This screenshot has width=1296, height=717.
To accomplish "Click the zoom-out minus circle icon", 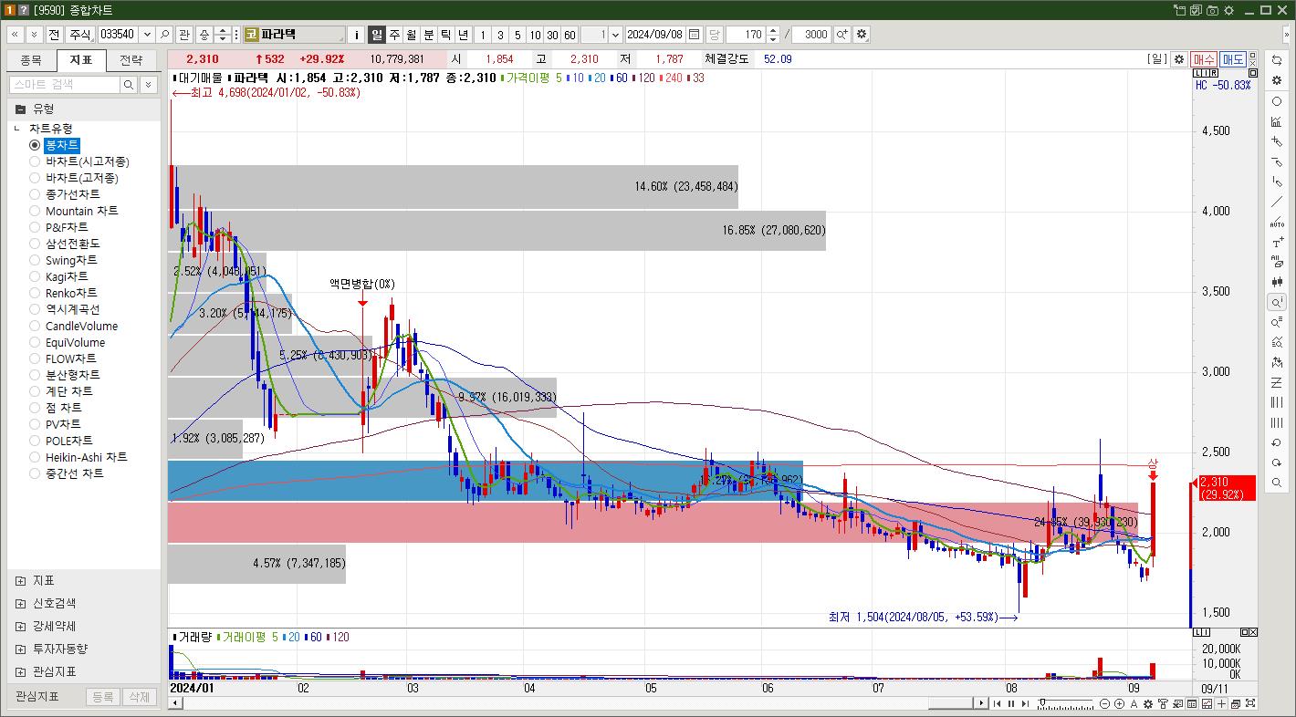I will [1104, 703].
